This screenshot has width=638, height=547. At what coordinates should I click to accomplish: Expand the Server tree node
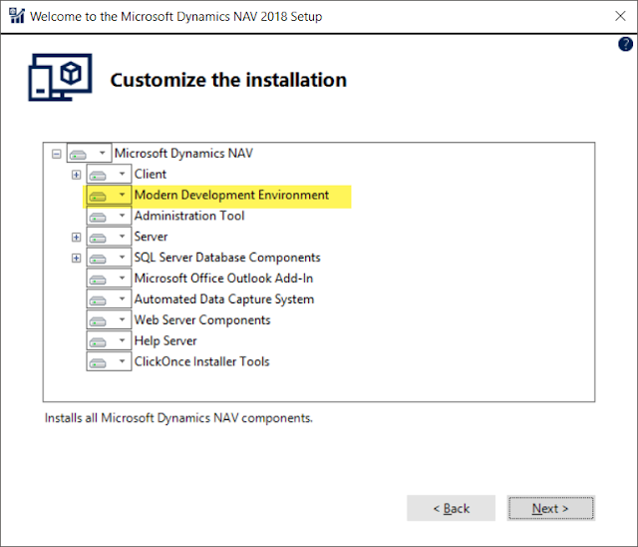(76, 237)
